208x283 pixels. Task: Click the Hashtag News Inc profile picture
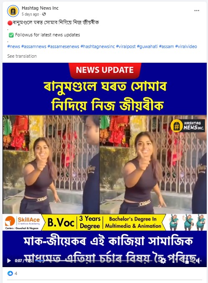click(x=13, y=11)
